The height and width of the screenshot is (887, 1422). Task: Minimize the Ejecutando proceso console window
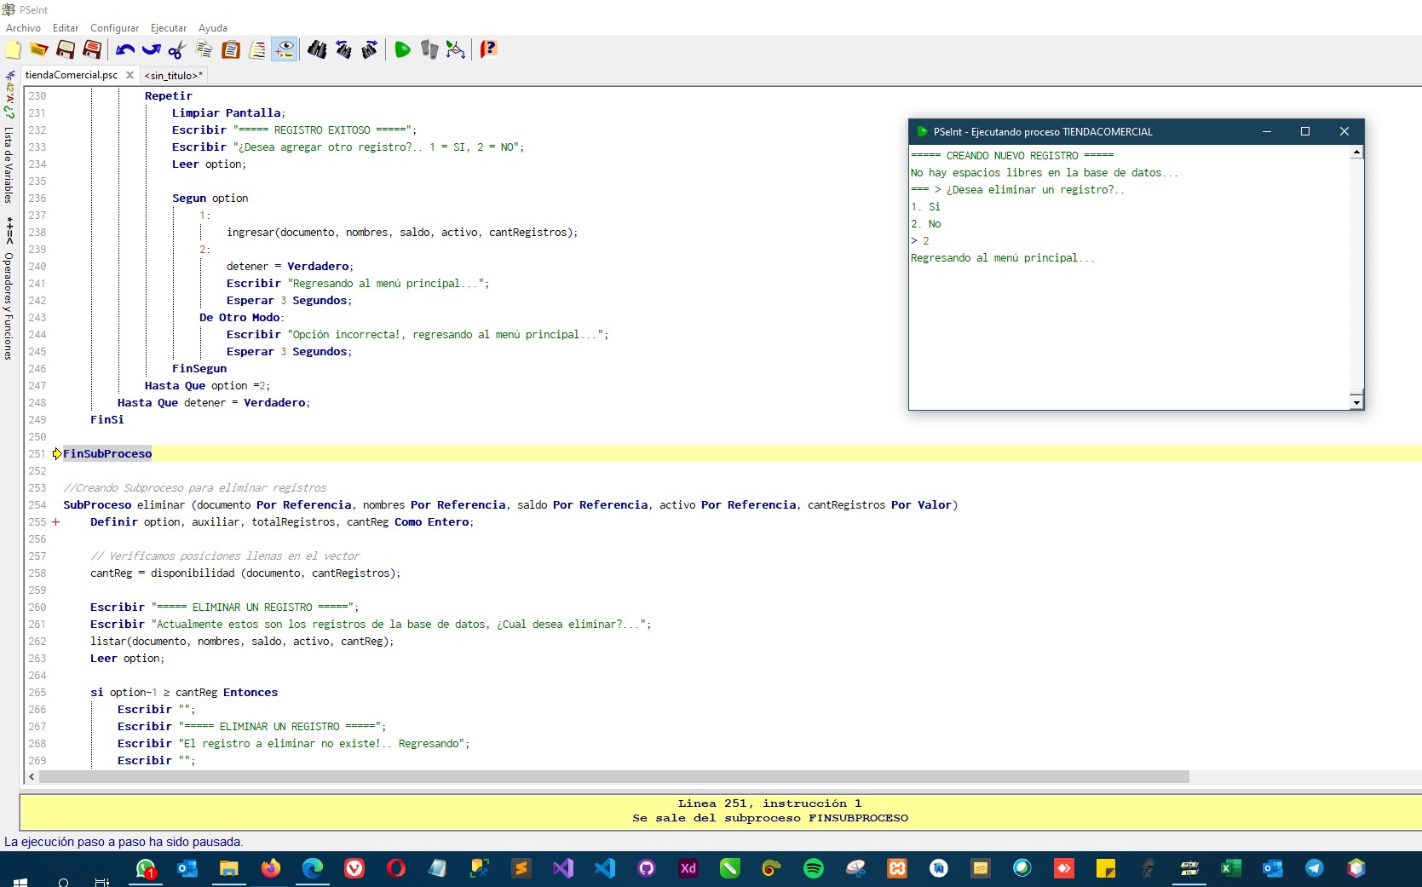1267,131
